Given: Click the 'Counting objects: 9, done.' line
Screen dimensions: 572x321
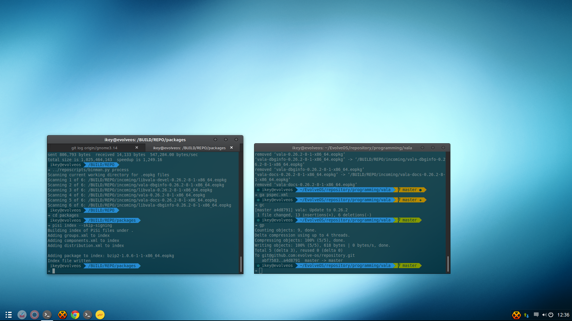Looking at the screenshot, I should pos(286,230).
